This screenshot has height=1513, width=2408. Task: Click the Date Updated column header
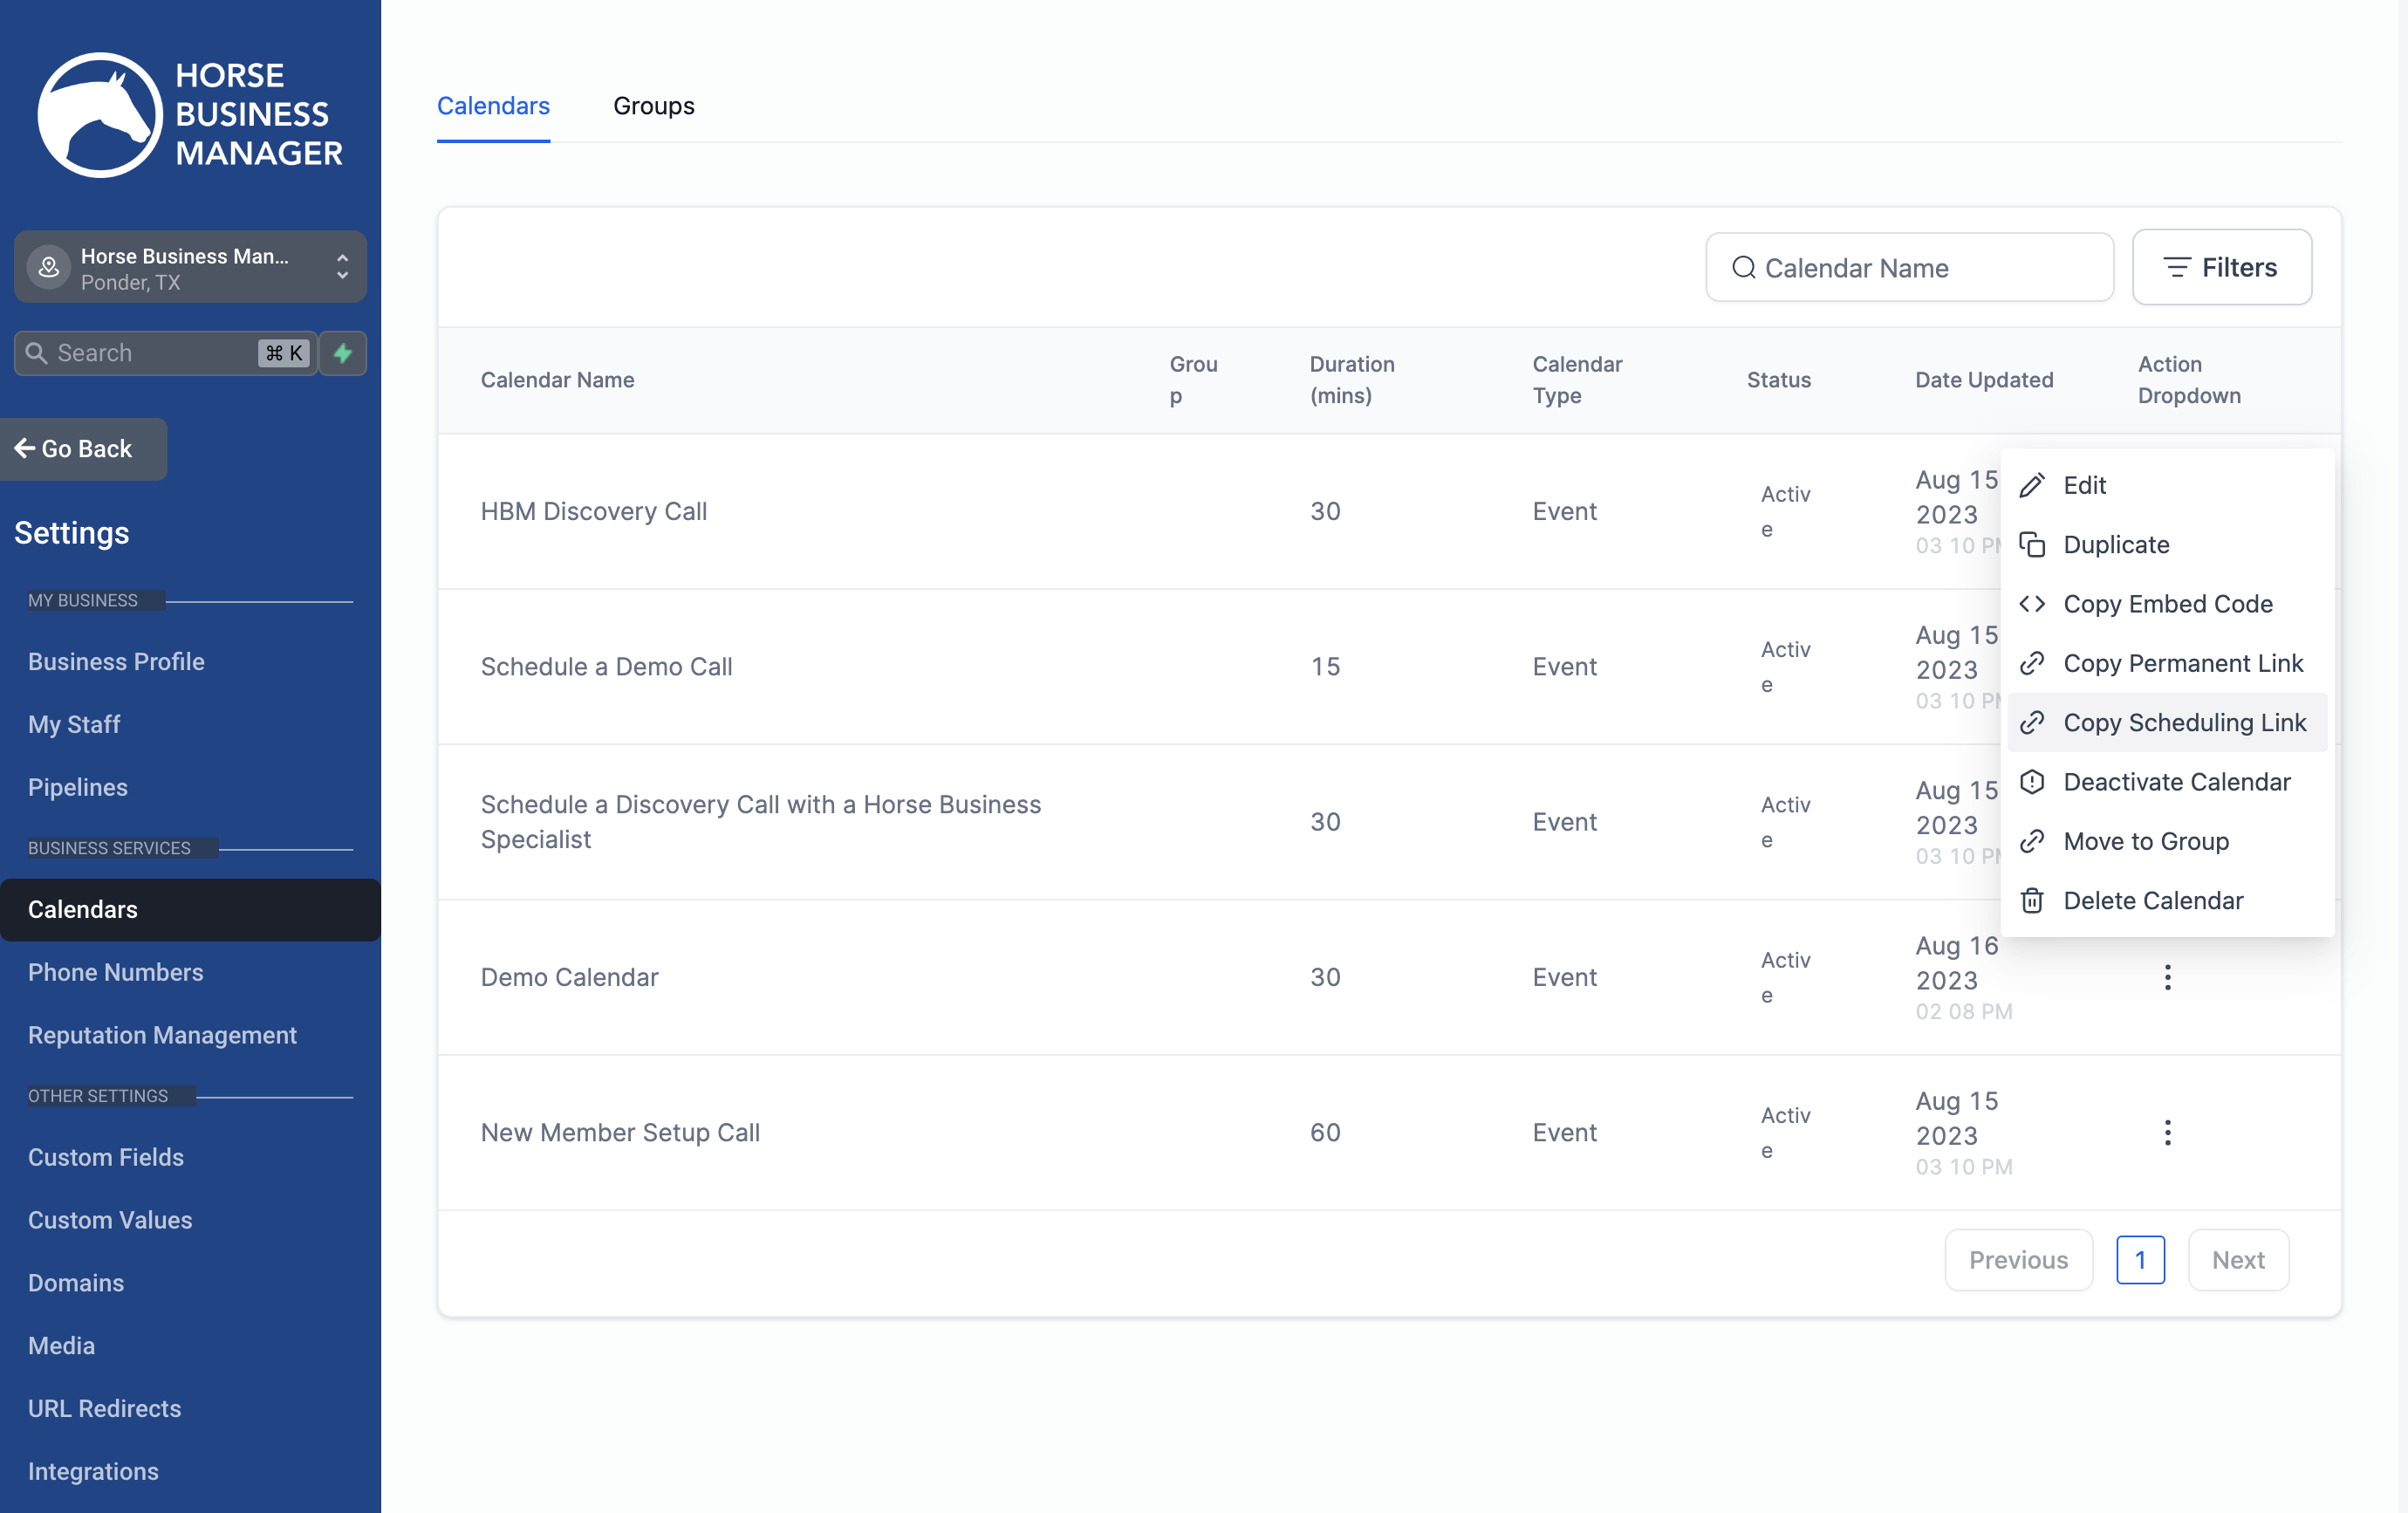(1984, 380)
